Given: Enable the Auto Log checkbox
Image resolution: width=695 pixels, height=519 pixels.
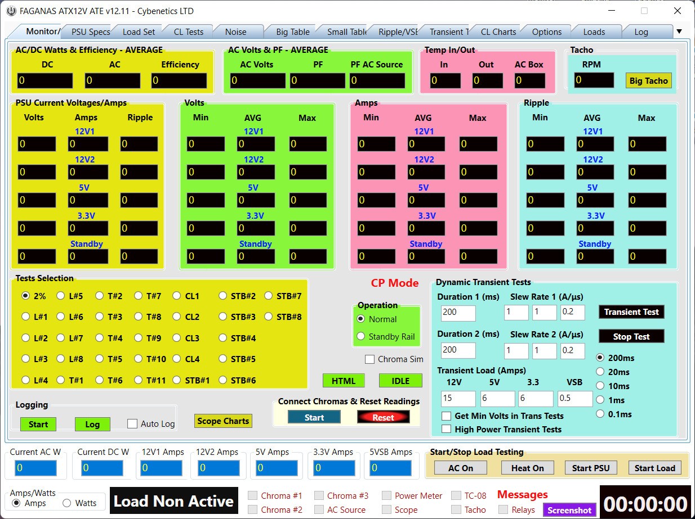Looking at the screenshot, I should (132, 423).
